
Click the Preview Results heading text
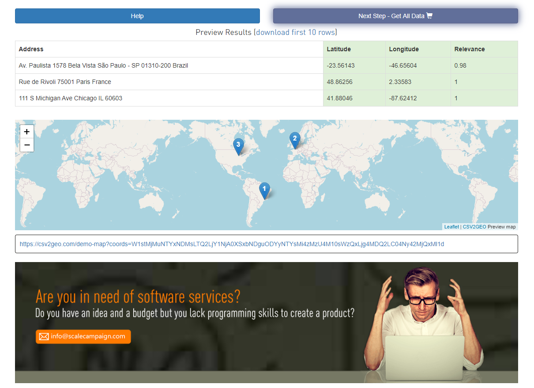(x=223, y=32)
